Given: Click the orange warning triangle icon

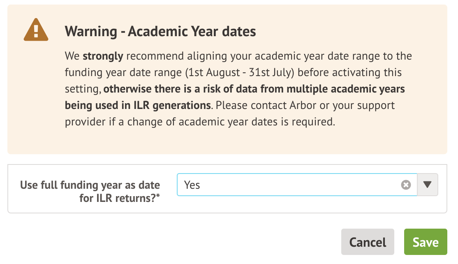Looking at the screenshot, I should 36,30.
